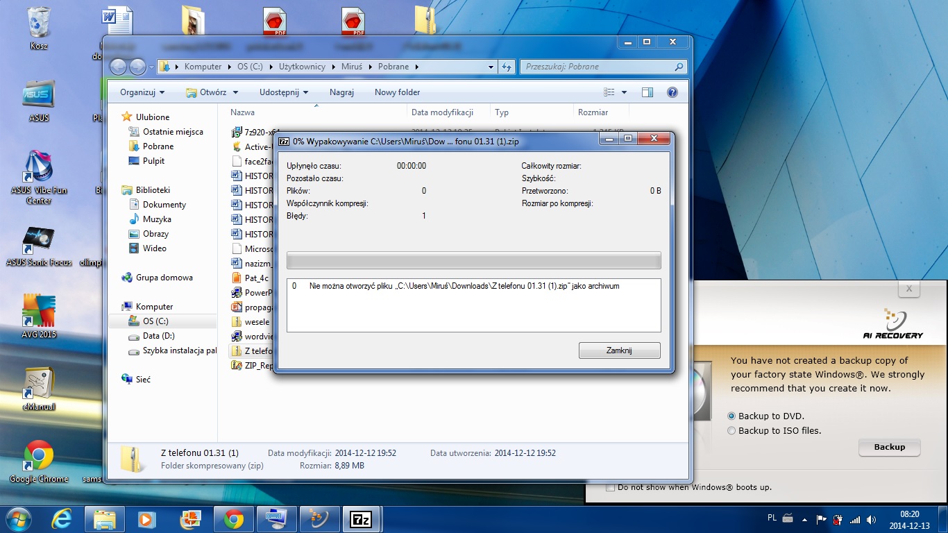Click the Back arrow in Explorer
948x533 pixels.
pos(119,67)
